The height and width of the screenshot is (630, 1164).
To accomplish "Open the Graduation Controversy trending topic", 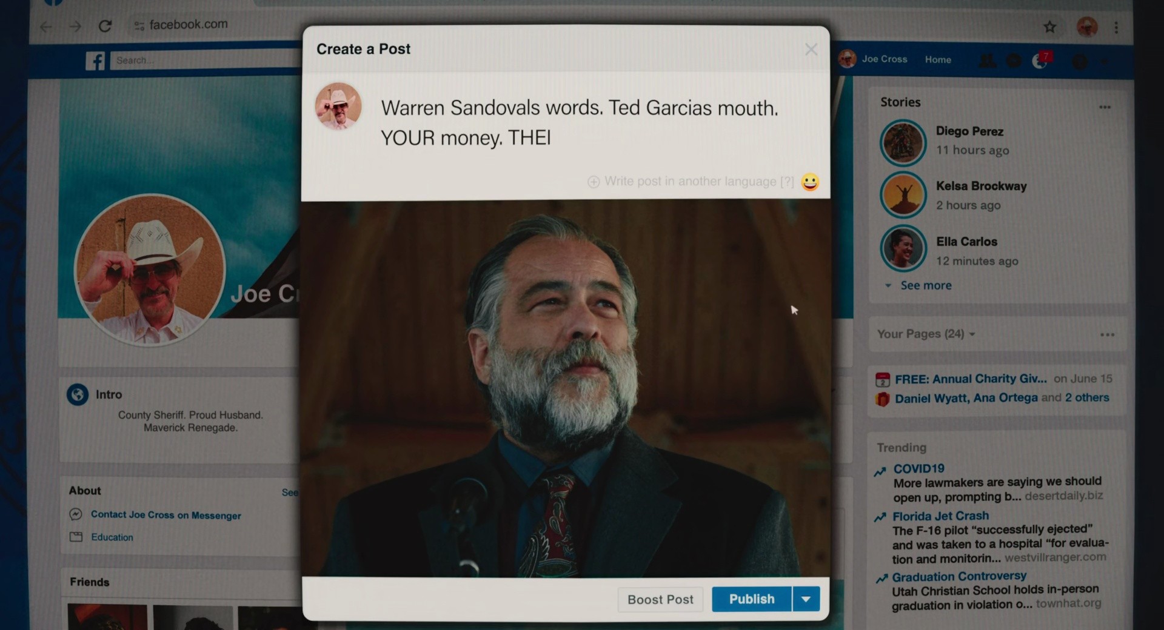I will (x=959, y=576).
